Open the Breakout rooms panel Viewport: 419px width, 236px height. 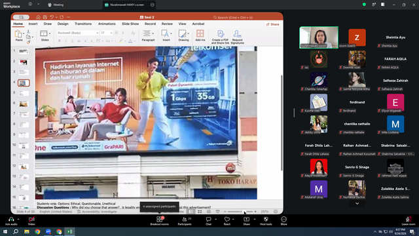[159, 221]
